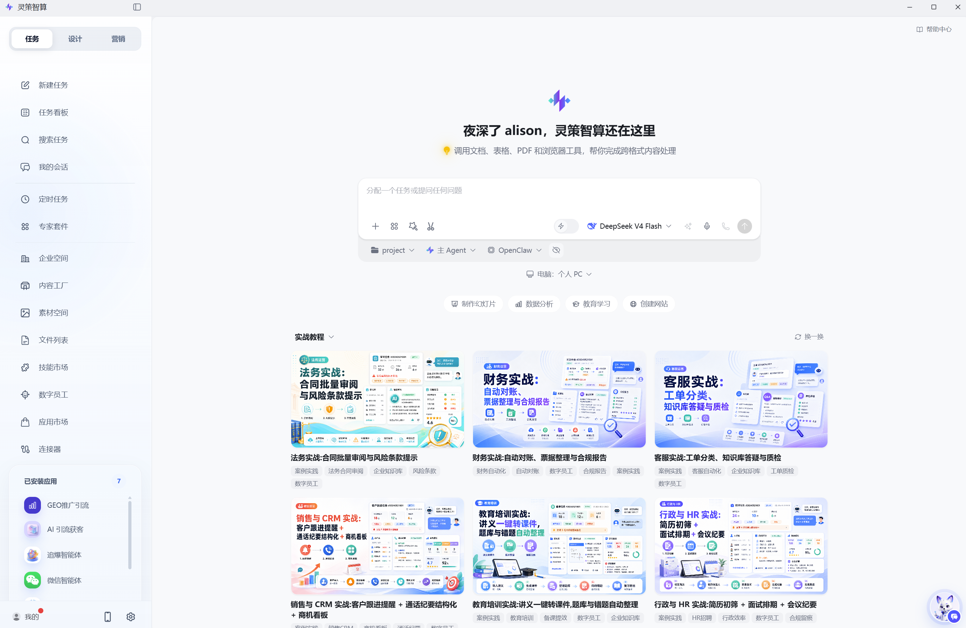
Task: Start voice input with microphone icon
Action: click(707, 226)
